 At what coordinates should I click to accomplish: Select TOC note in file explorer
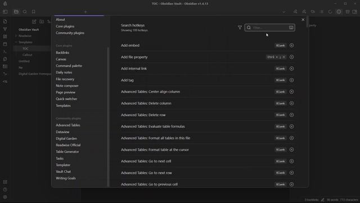[25, 48]
